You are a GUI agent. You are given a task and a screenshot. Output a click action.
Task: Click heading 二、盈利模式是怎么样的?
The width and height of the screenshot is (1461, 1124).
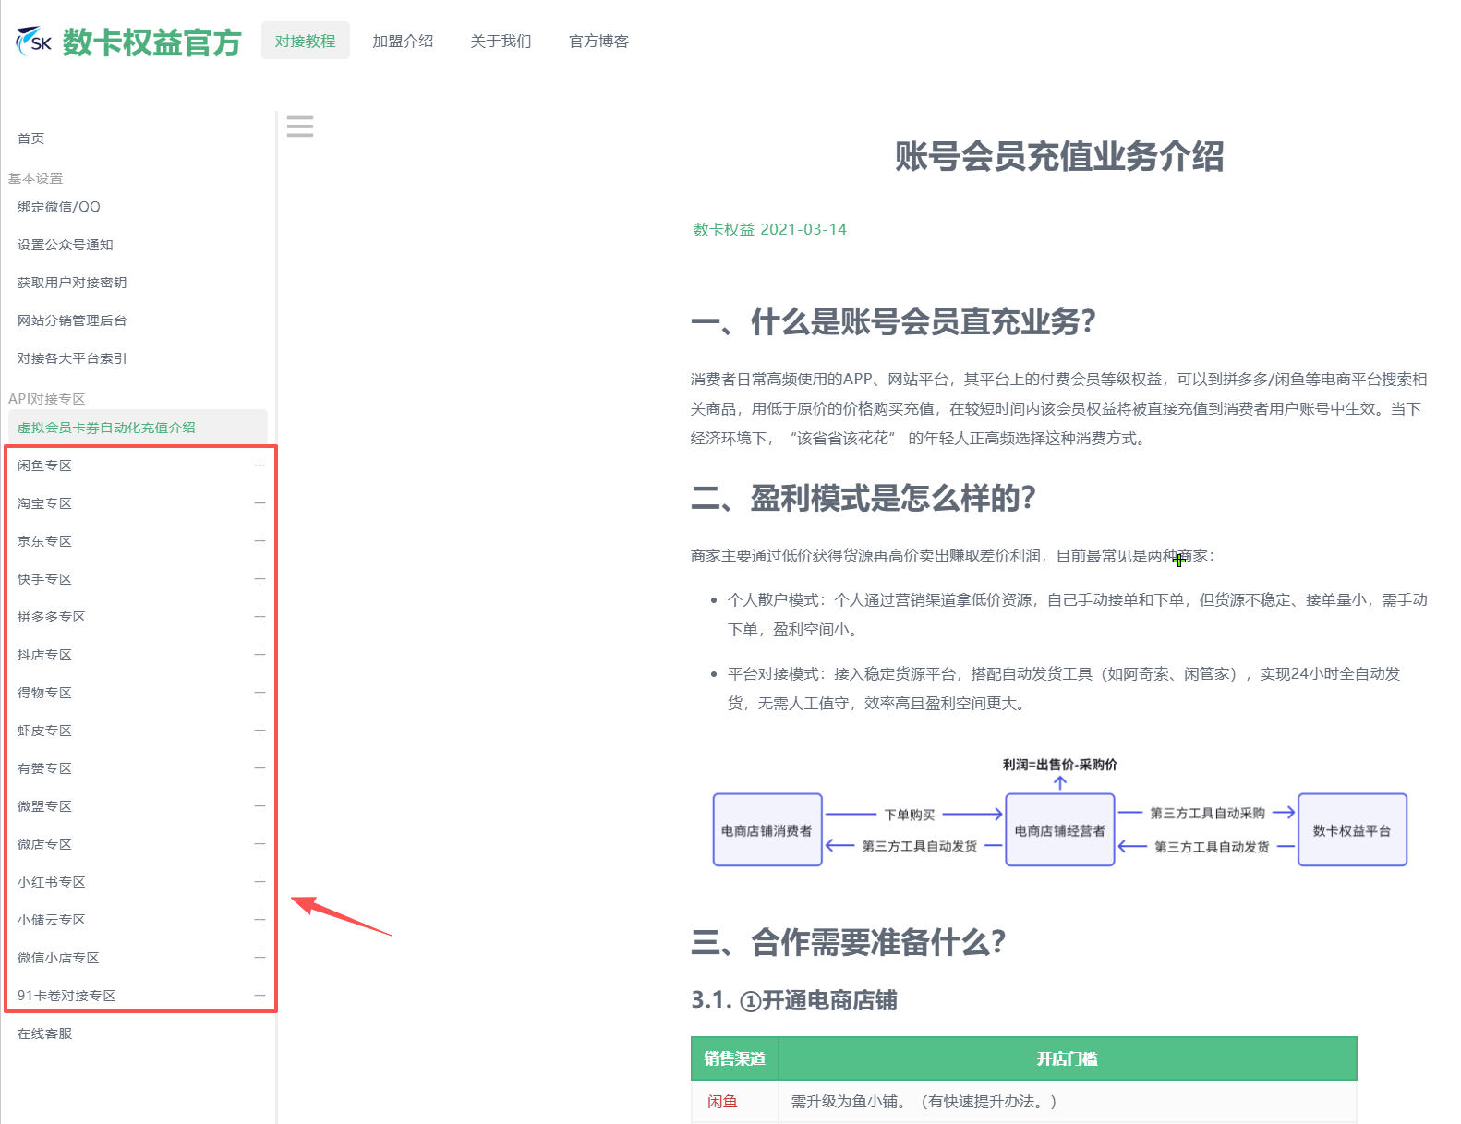863,498
